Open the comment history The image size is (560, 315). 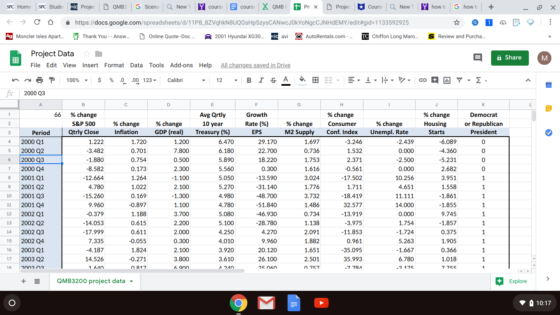pyautogui.click(x=478, y=58)
